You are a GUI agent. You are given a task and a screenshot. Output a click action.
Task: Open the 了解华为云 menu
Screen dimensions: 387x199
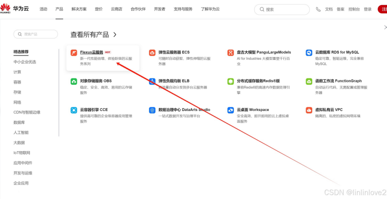click(210, 9)
